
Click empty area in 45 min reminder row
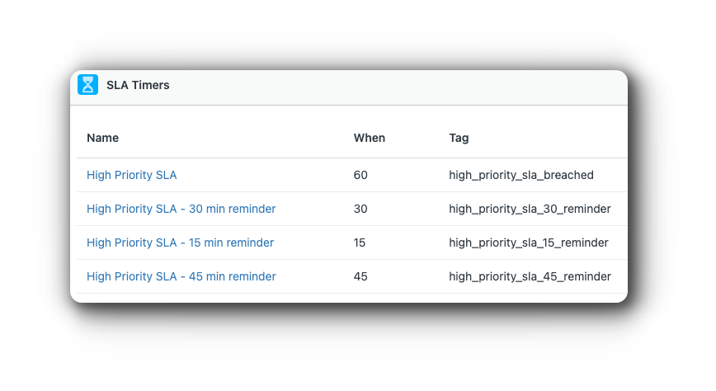point(315,276)
